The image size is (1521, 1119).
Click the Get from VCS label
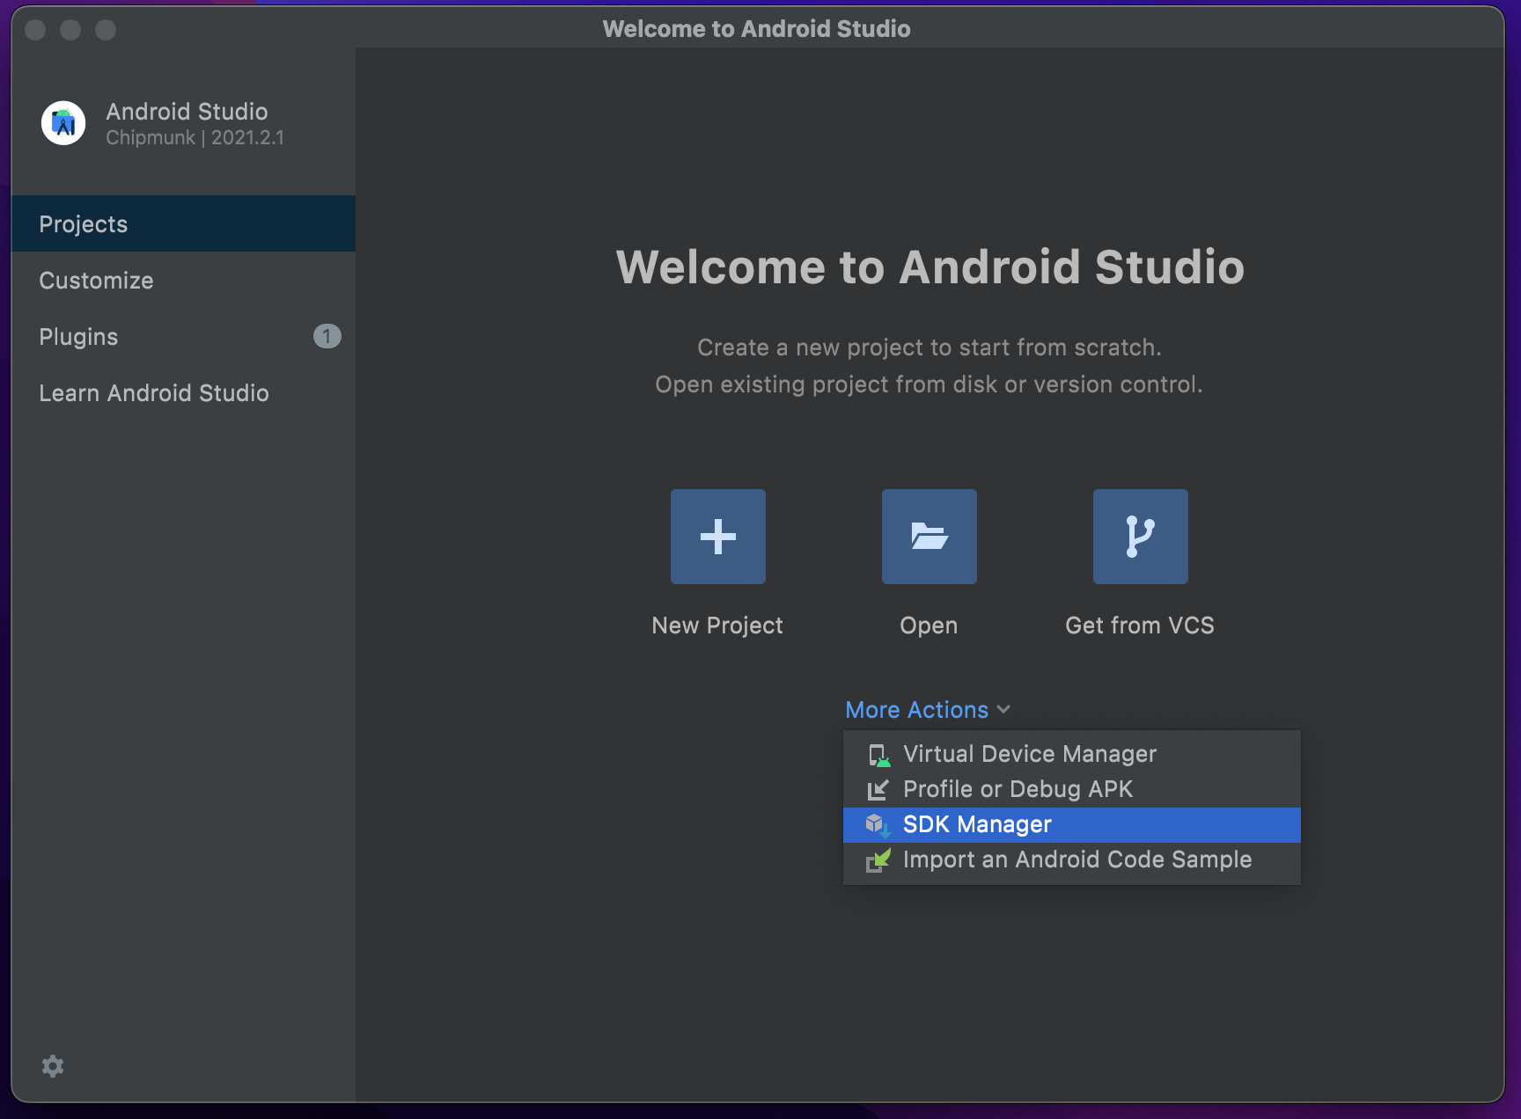click(1140, 625)
